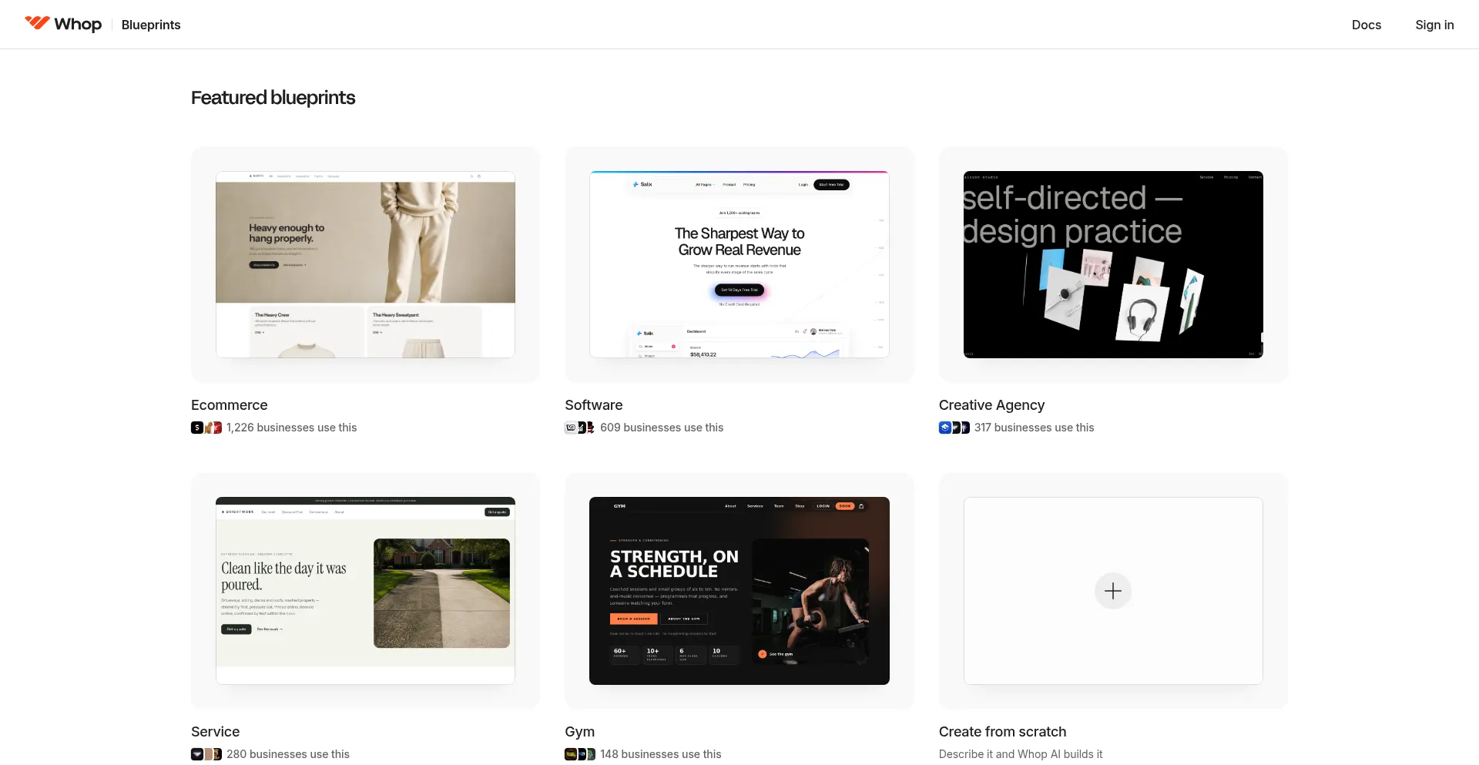This screenshot has width=1479, height=765.
Task: Select the Create from scratch title
Action: point(1002,732)
